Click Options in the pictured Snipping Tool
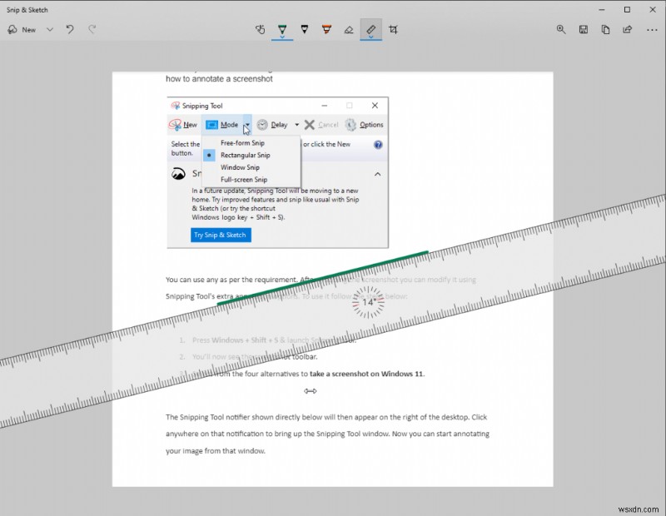666x516 pixels. 364,125
